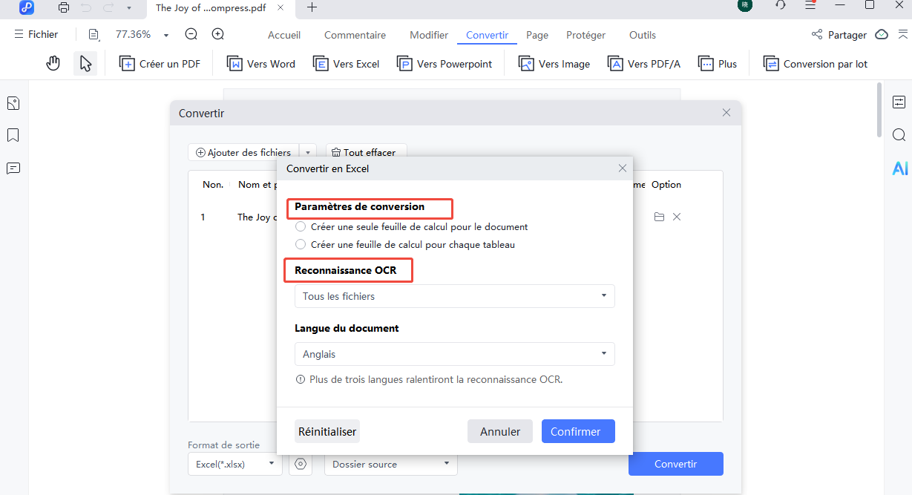Open the zoom percentage control showing 77.36%
Screen dimensions: 912x495
pos(141,34)
